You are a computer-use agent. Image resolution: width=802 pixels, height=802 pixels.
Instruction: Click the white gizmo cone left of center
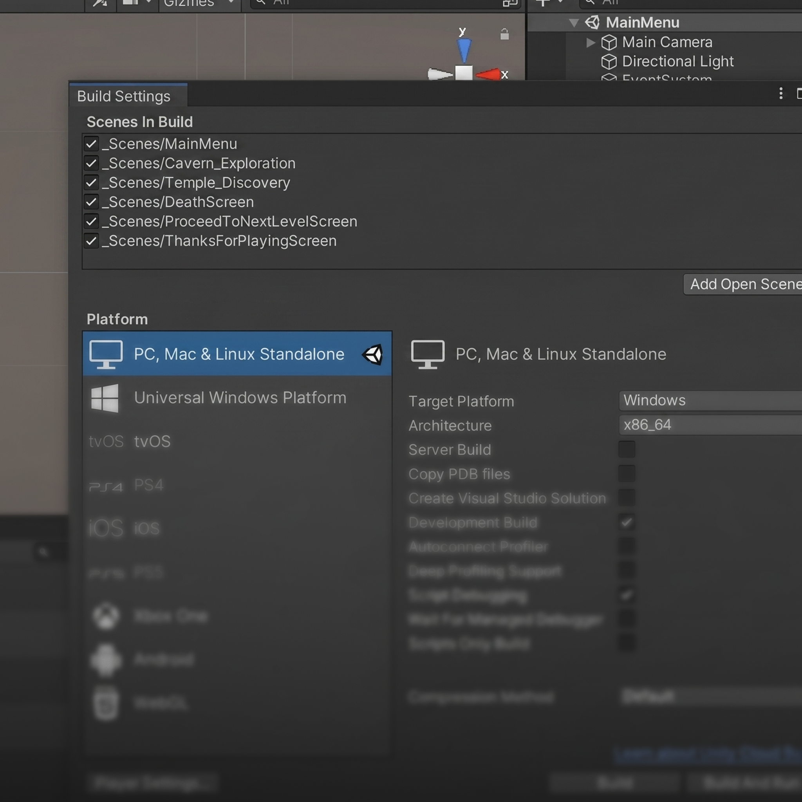click(440, 74)
